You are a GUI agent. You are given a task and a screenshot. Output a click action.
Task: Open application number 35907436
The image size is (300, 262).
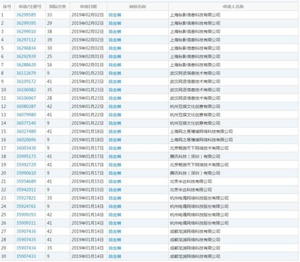(26, 232)
